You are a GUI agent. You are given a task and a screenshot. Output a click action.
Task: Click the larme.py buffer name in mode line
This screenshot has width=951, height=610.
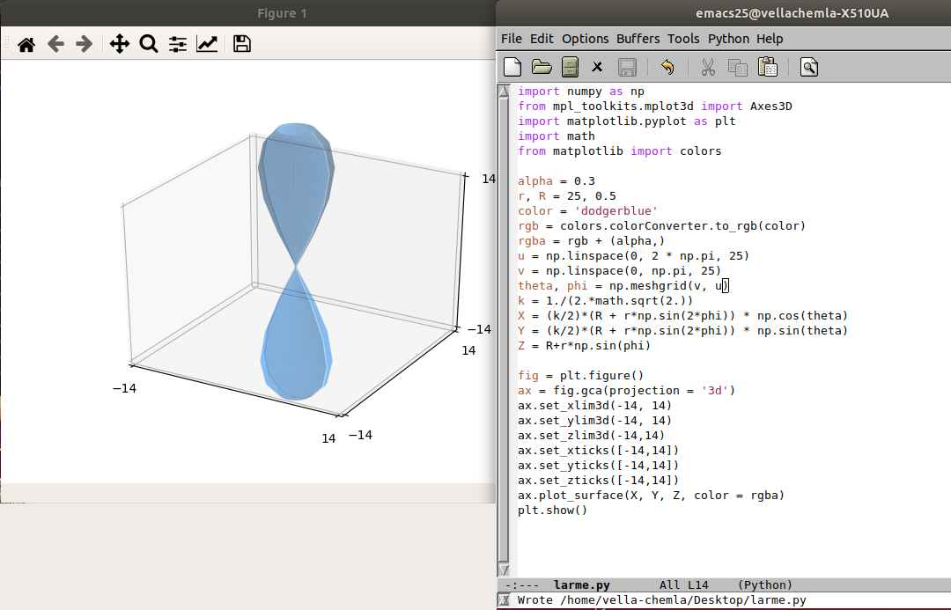click(x=581, y=585)
